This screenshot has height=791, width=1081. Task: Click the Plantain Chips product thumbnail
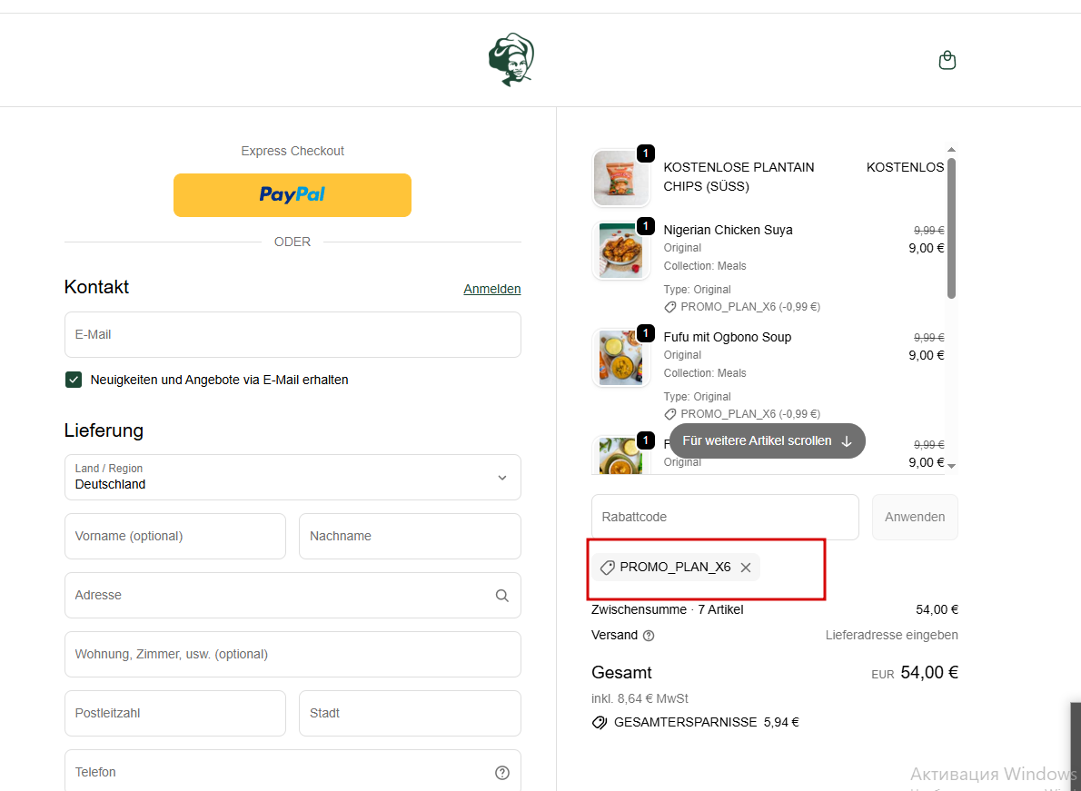point(621,178)
